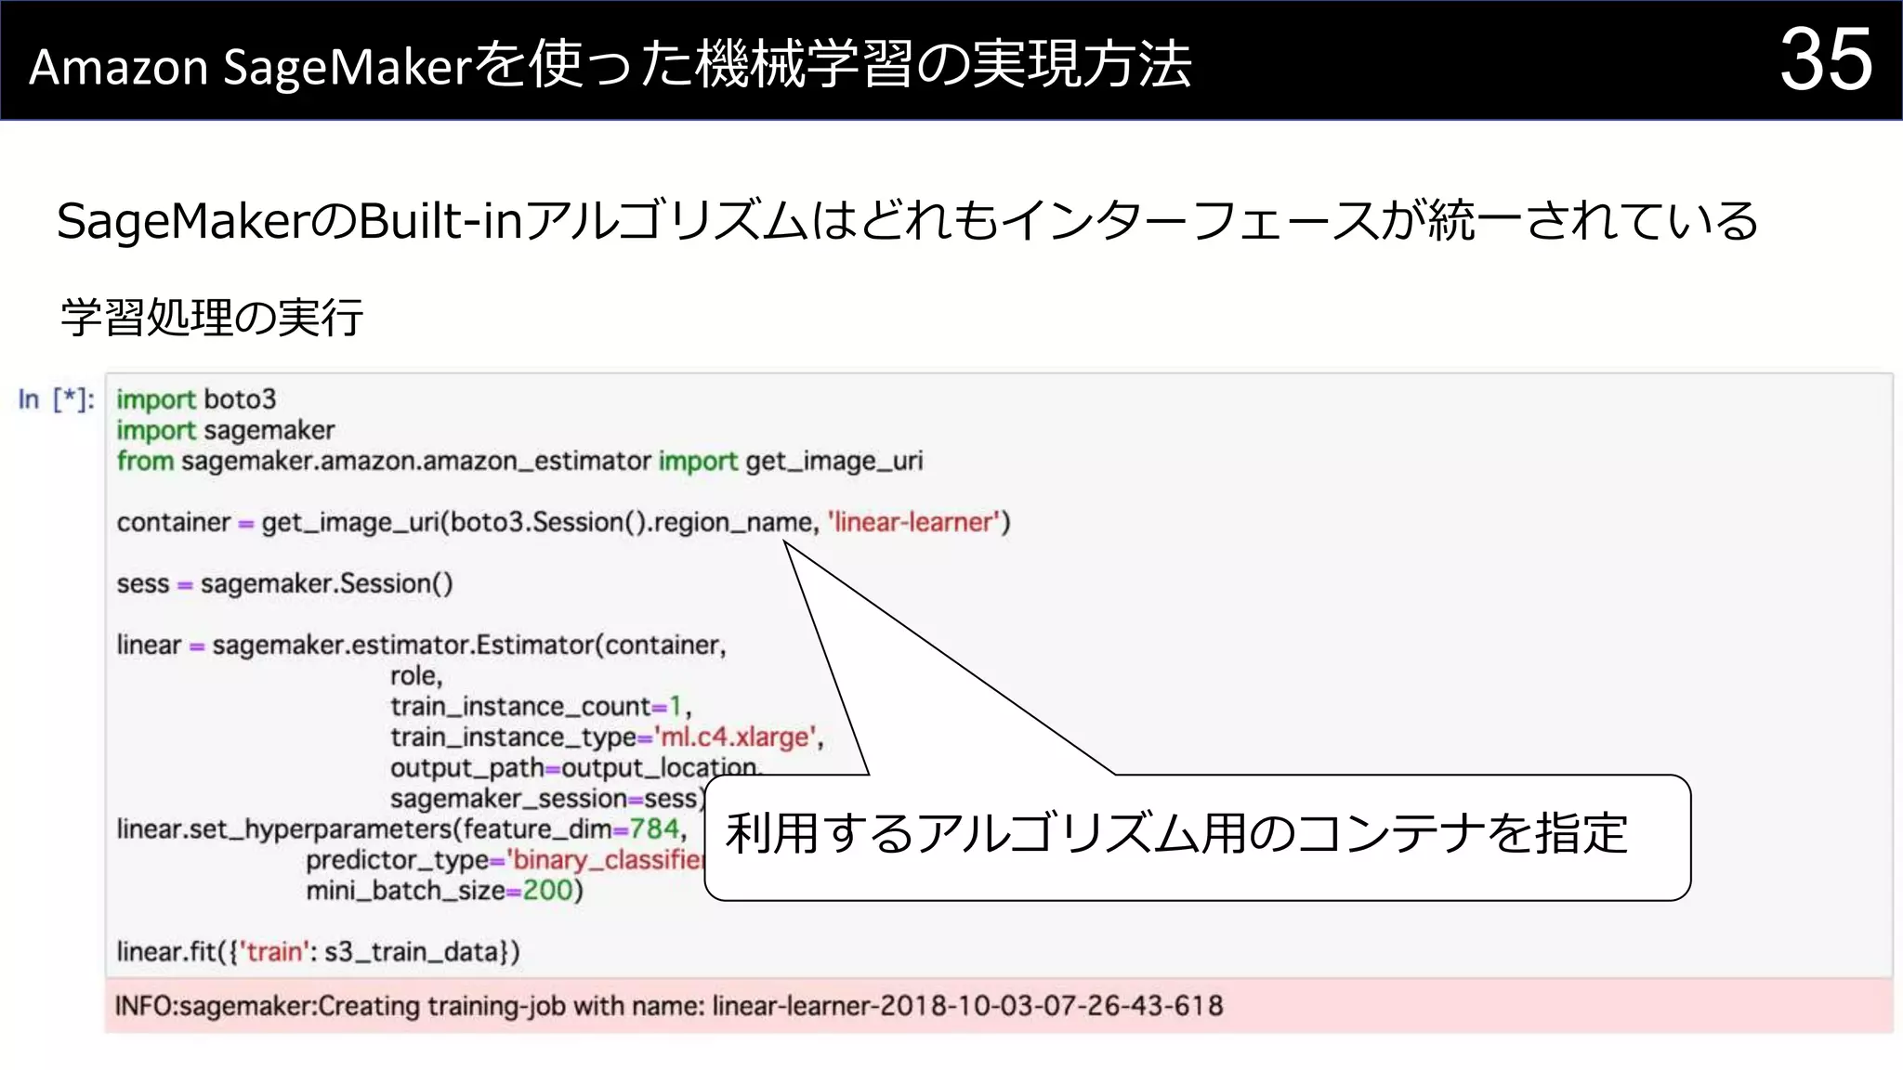Click the slide number 35

1826,59
